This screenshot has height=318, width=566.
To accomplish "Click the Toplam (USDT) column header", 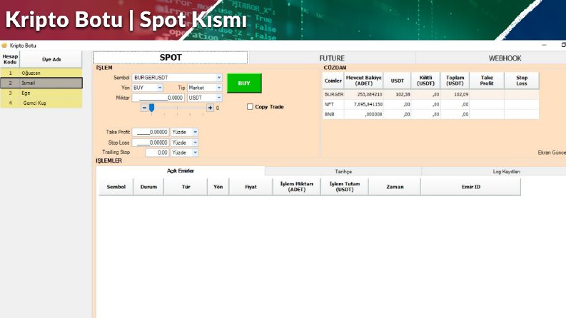I will pos(455,81).
